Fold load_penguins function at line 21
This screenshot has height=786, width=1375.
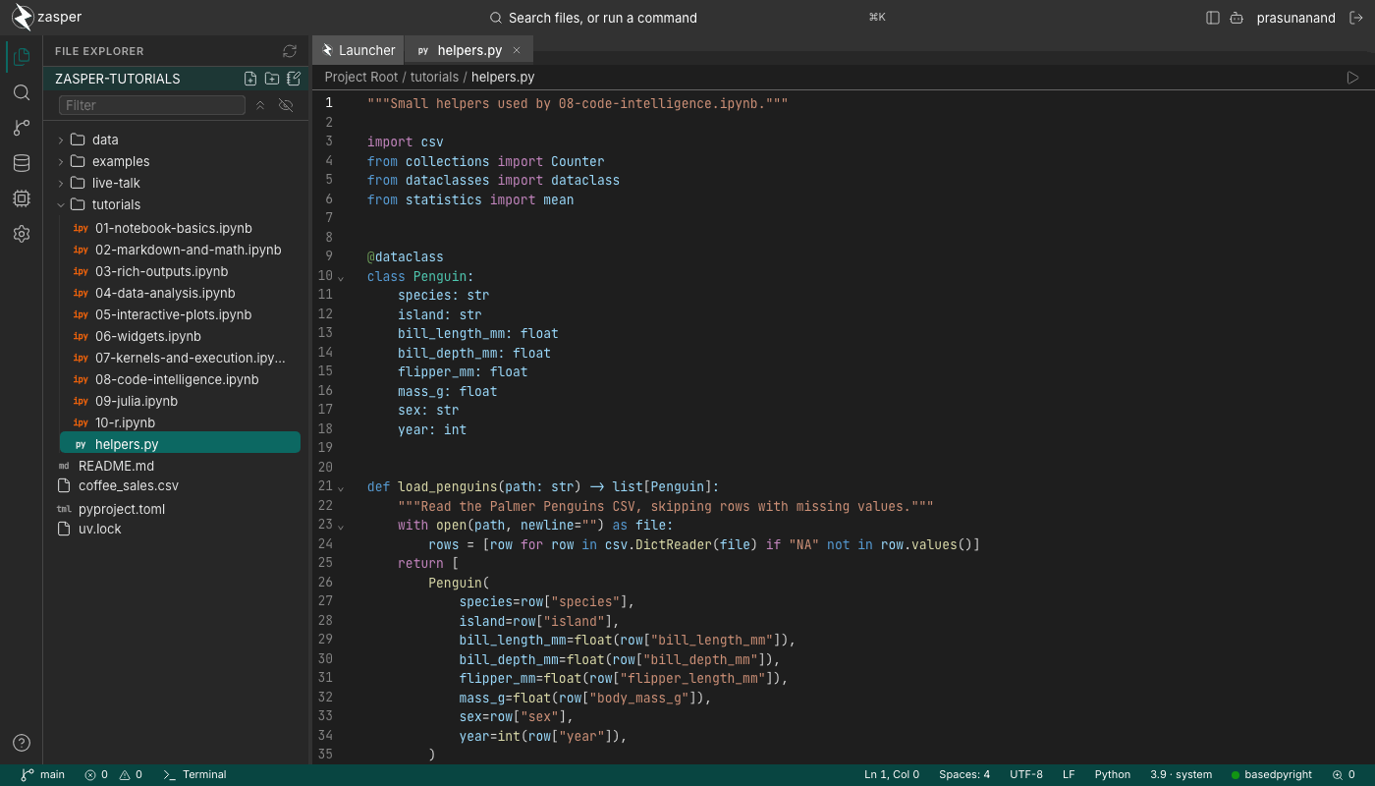341,487
